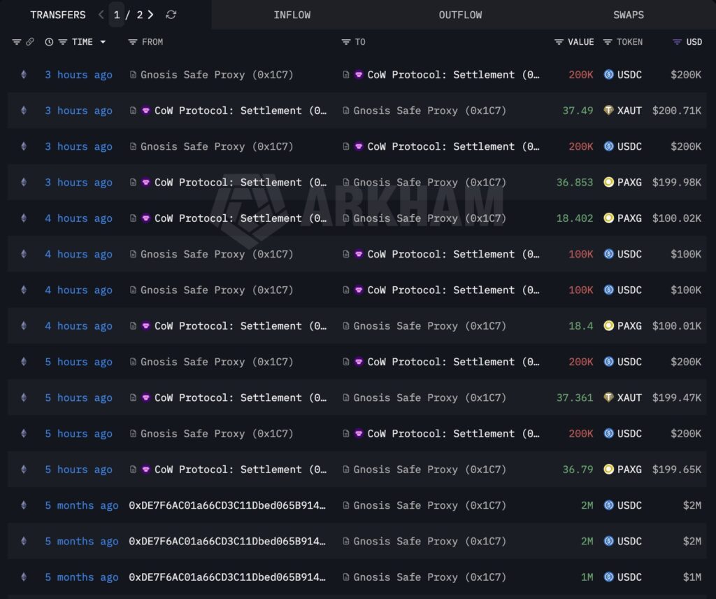Open the chain filter icon at the far left of the header
The image size is (716, 599).
coord(17,42)
